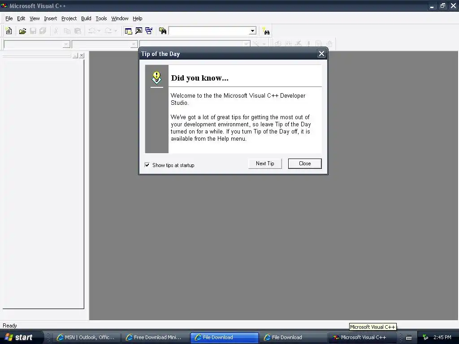Open the Tools menu
The width and height of the screenshot is (459, 344).
pyautogui.click(x=101, y=18)
